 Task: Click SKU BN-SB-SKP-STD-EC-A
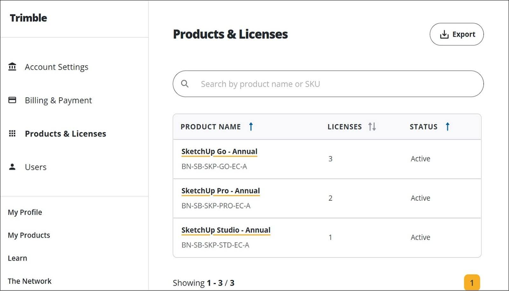point(215,245)
